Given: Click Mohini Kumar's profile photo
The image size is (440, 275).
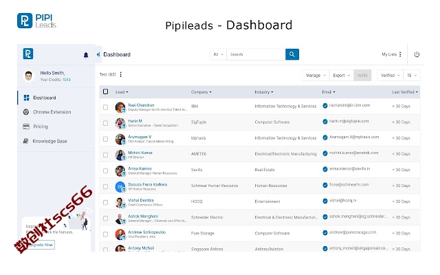Looking at the screenshot, I should [120, 155].
